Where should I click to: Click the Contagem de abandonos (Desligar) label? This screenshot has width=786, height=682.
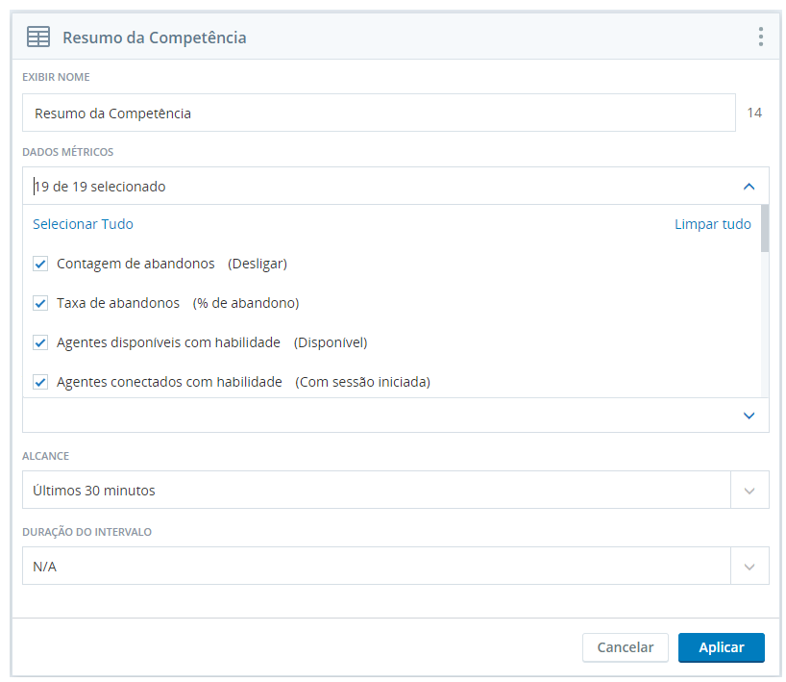tap(171, 264)
